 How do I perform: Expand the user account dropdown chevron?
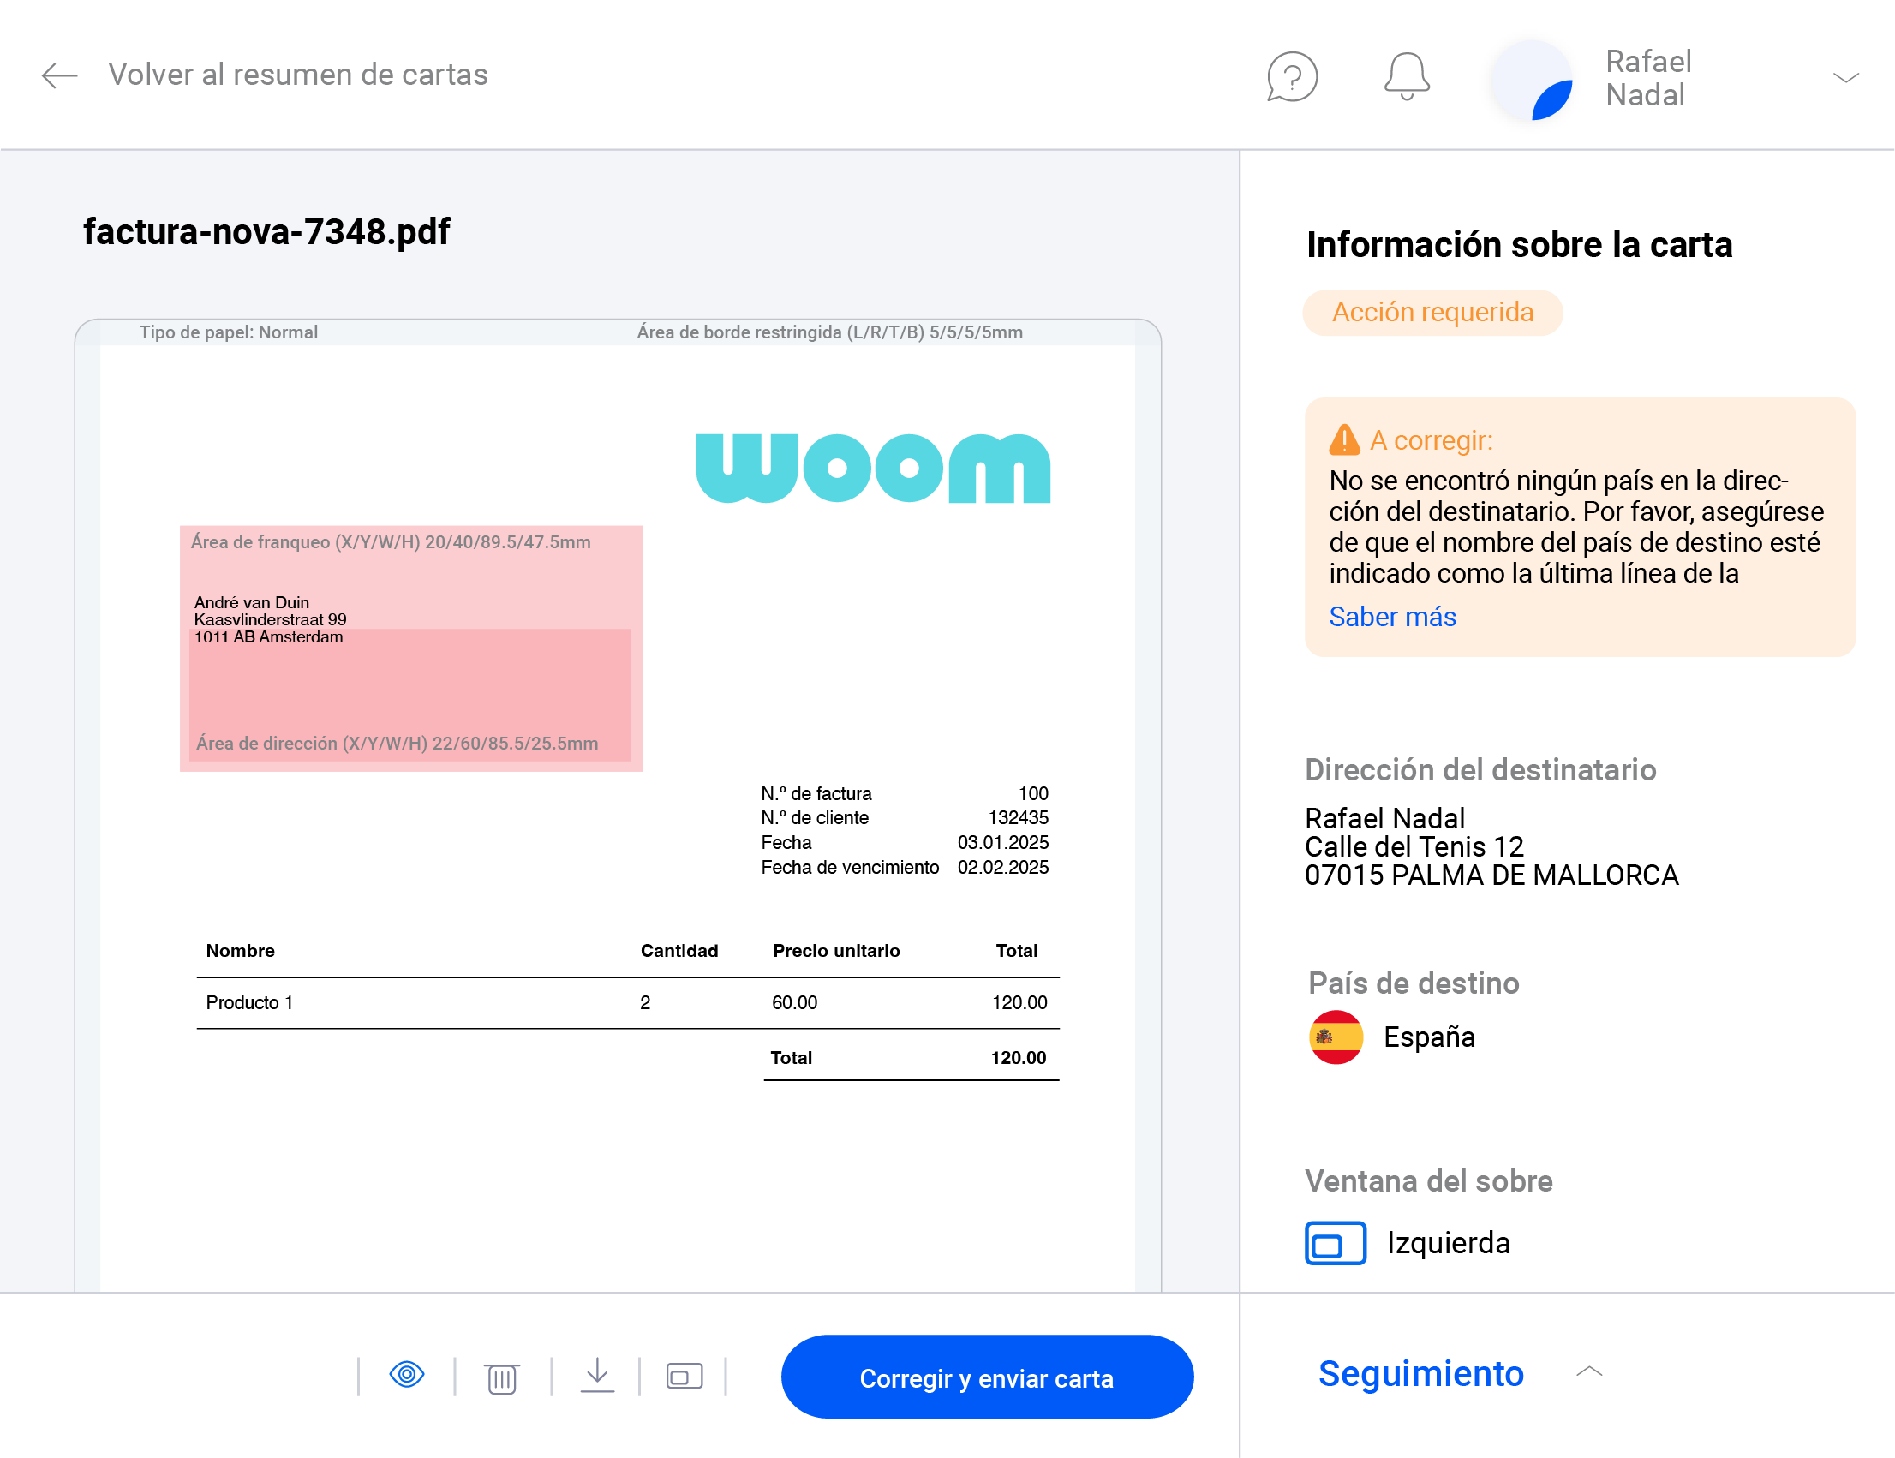point(1845,78)
